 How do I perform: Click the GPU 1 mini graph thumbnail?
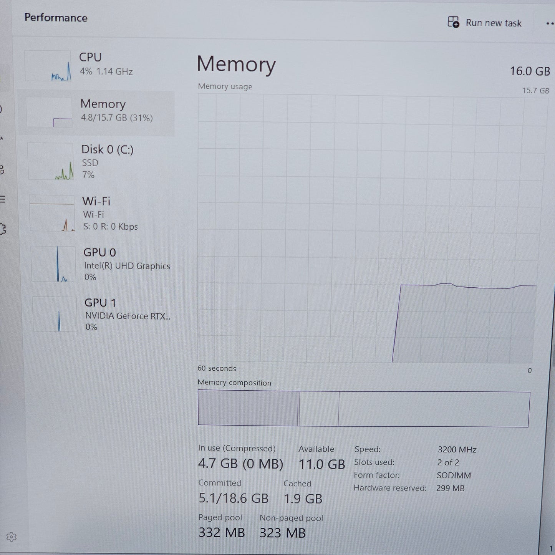pyautogui.click(x=55, y=314)
